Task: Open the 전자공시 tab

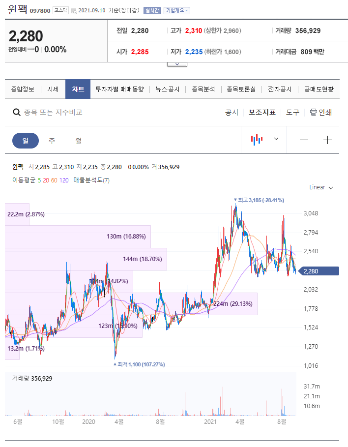Action: (x=280, y=89)
